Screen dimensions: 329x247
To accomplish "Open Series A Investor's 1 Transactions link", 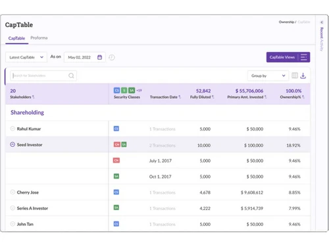I will point(163,208).
